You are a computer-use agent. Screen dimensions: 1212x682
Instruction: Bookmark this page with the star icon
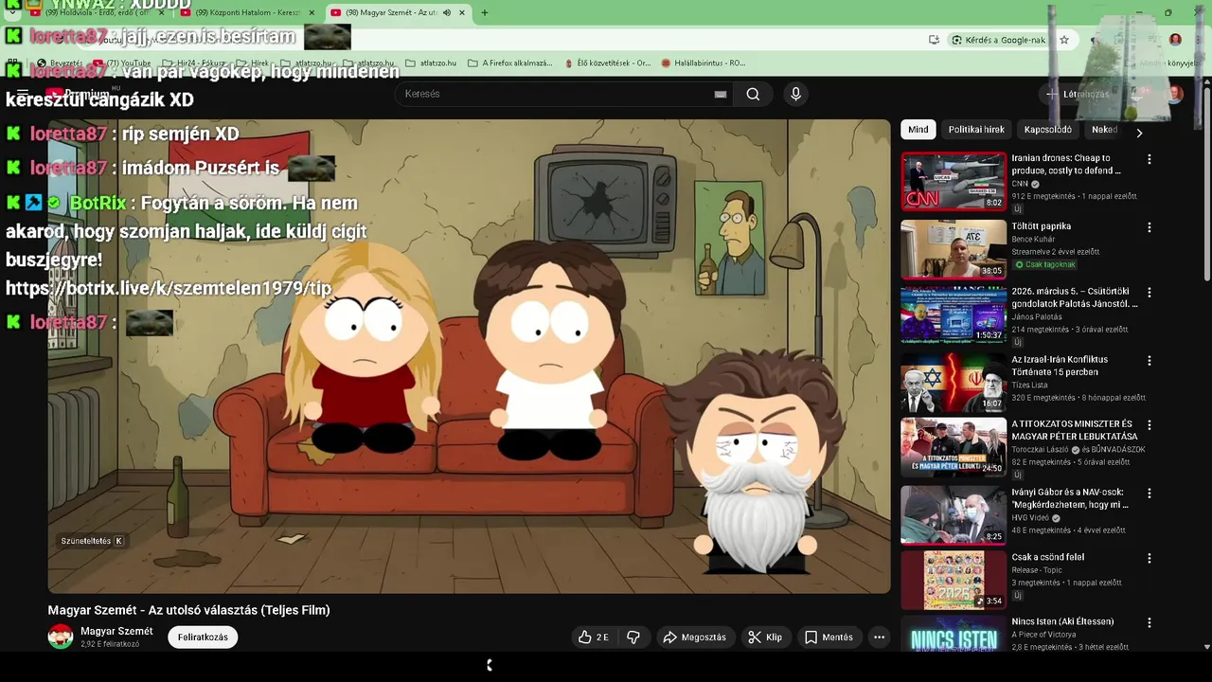coord(1064,40)
